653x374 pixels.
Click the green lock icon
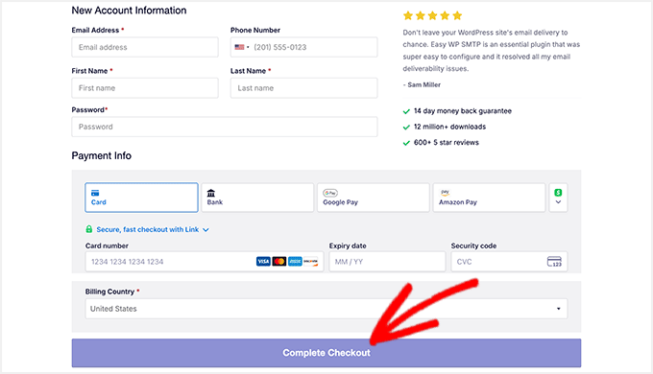pyautogui.click(x=89, y=229)
